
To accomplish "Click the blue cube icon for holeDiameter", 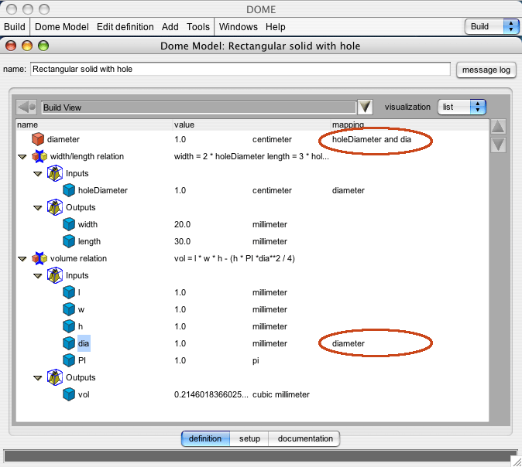I will (x=69, y=190).
